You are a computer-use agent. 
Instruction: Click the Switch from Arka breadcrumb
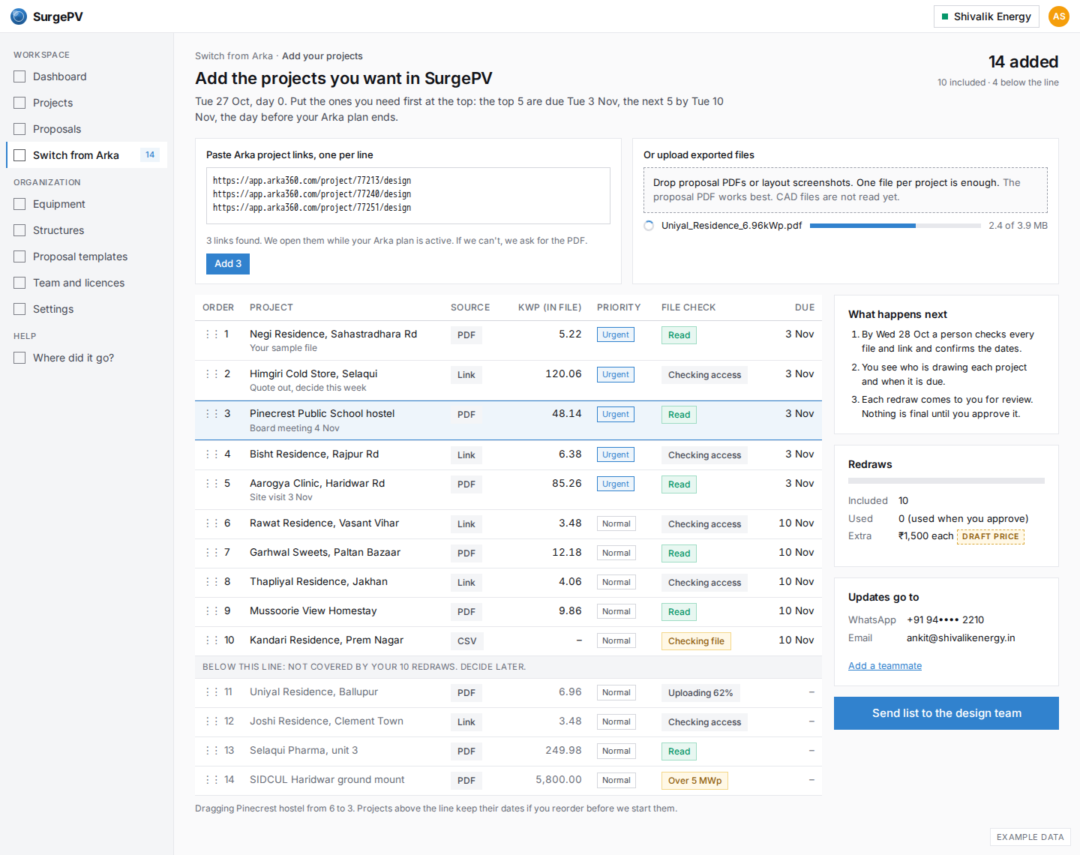tap(234, 56)
